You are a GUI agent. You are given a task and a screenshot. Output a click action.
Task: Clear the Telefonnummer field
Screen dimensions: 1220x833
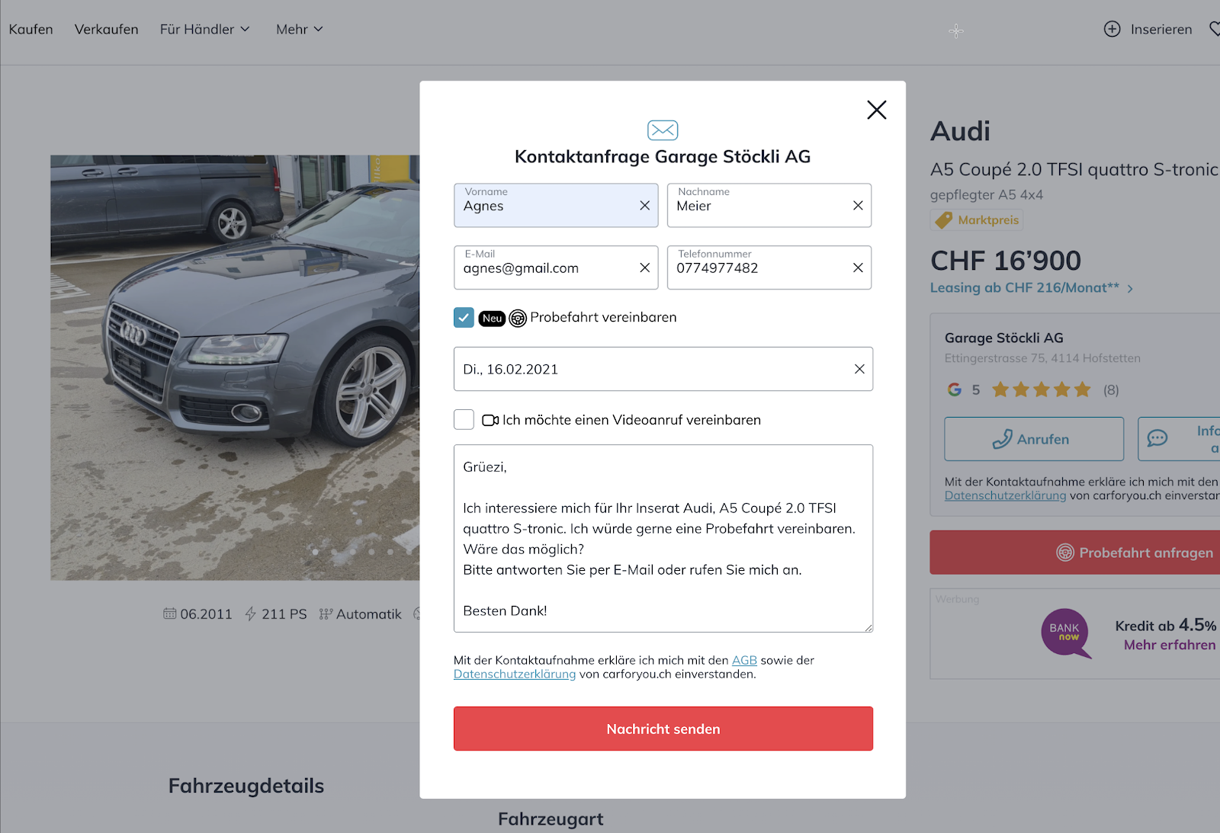point(858,268)
